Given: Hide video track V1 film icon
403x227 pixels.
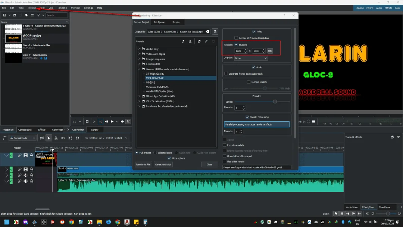Looking at the screenshot, I should tap(25, 170).
